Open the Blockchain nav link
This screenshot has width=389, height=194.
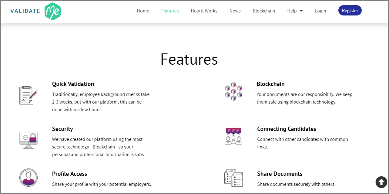click(x=264, y=11)
